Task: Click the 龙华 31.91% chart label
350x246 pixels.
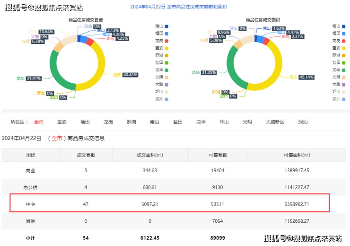Action: click(29, 79)
